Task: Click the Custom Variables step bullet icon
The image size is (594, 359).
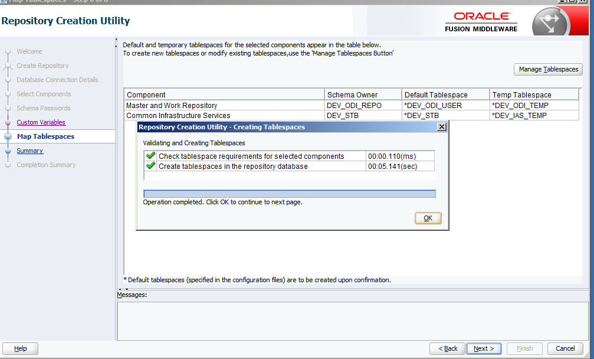Action: [x=8, y=123]
